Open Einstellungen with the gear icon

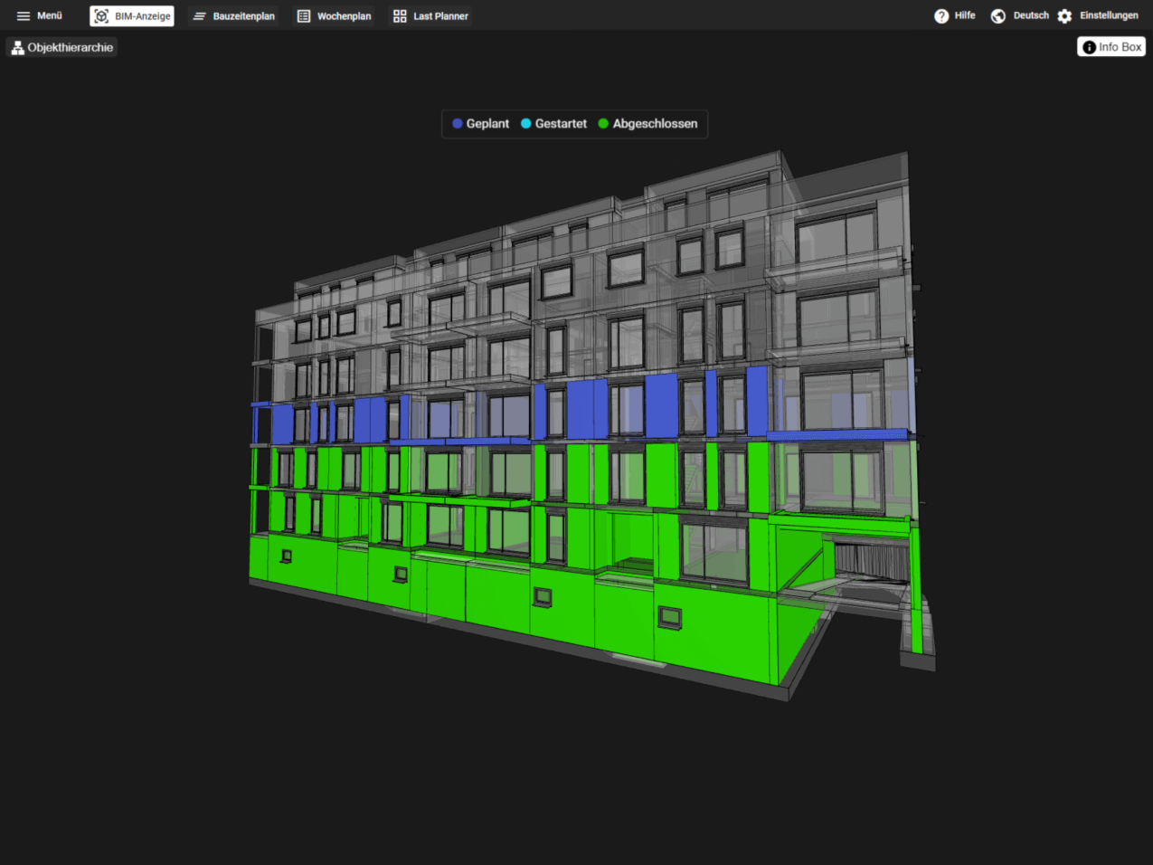[1064, 15]
